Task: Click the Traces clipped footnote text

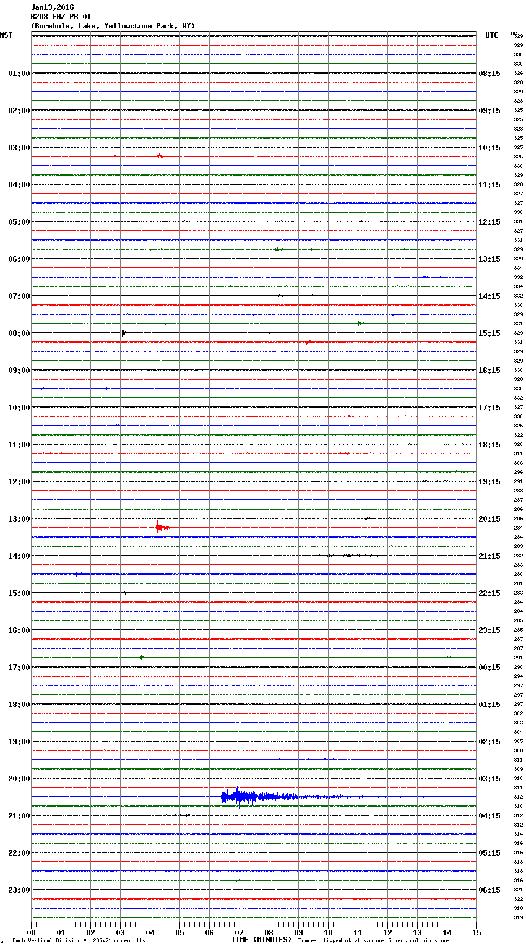Action: tap(374, 941)
